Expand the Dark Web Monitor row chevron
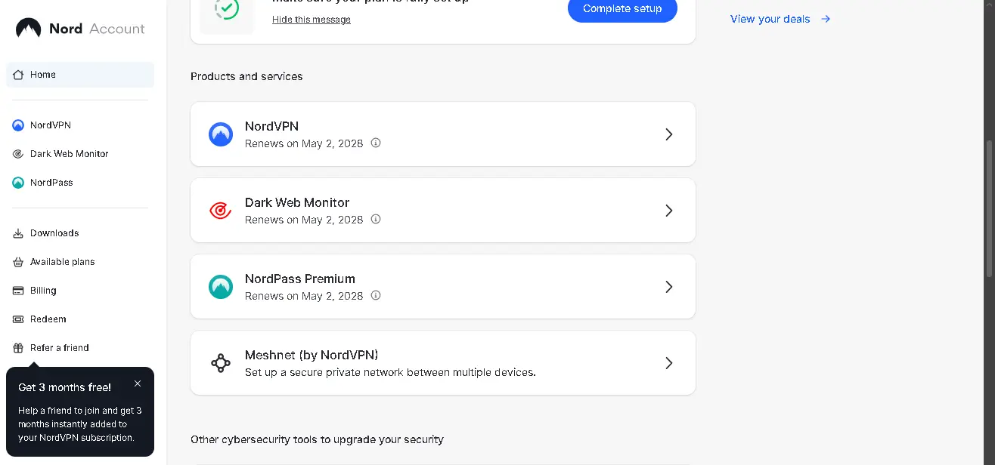995x465 pixels. pyautogui.click(x=668, y=211)
